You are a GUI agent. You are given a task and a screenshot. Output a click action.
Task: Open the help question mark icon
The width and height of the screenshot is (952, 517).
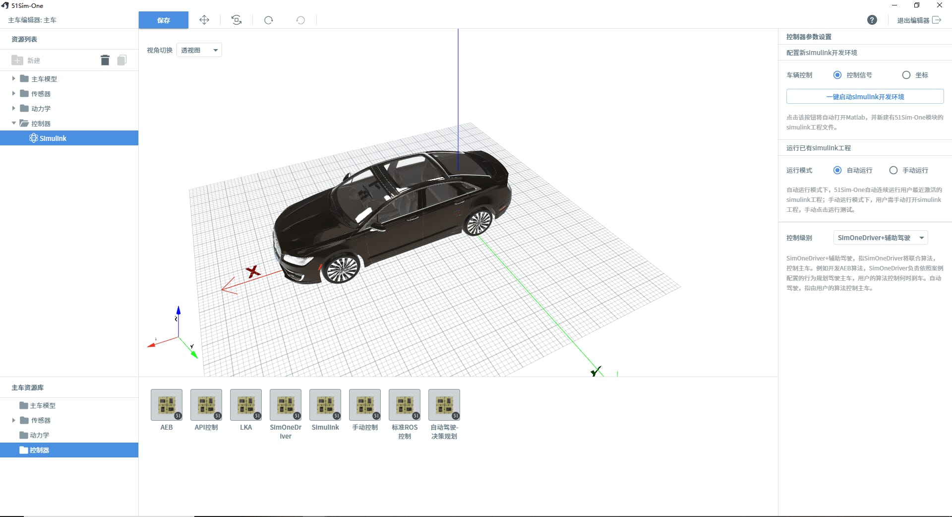[x=872, y=20]
